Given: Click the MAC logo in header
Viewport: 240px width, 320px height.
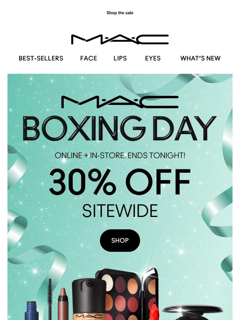Looking at the screenshot, I should (x=120, y=39).
